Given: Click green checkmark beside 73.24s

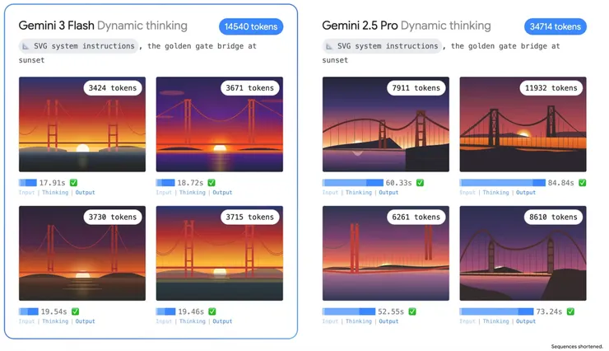Looking at the screenshot, I should [581, 311].
